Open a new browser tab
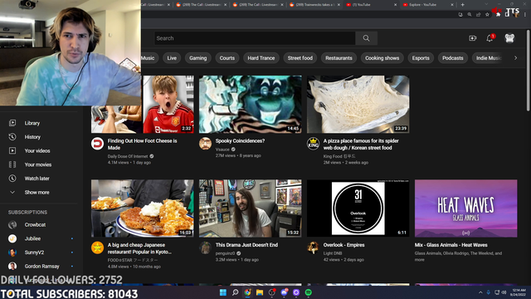Screen dimensions: 531x299 click(x=463, y=5)
